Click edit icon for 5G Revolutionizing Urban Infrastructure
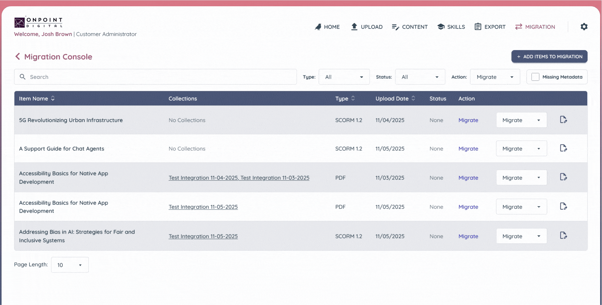The height and width of the screenshot is (305, 602). click(563, 120)
